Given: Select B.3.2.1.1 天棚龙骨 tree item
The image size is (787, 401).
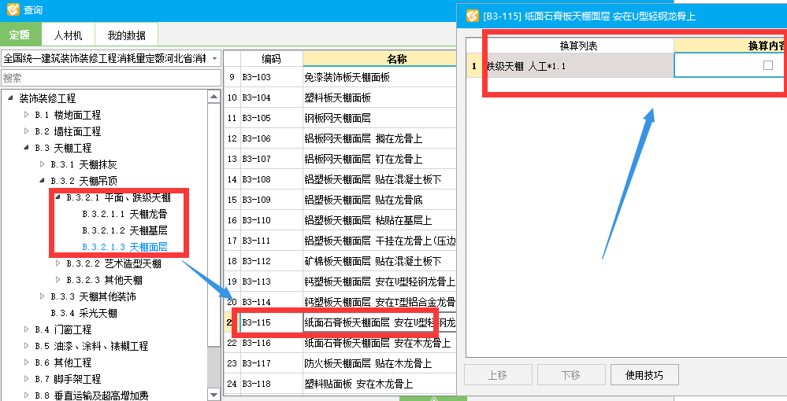Looking at the screenshot, I should point(124,214).
